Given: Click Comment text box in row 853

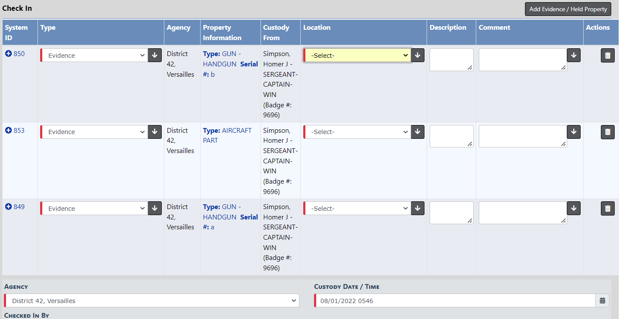Looking at the screenshot, I should click(522, 136).
